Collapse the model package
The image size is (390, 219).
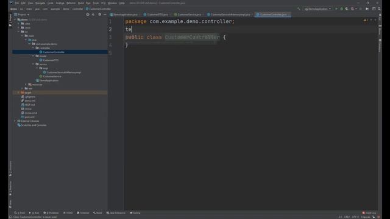coord(33,56)
